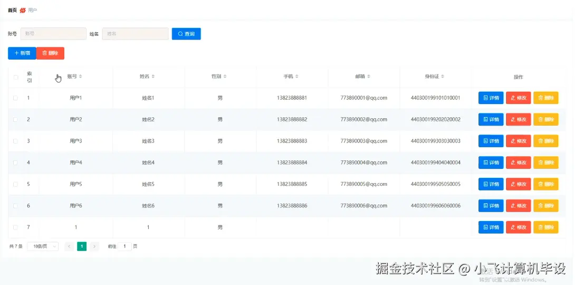Edit 用户3 with 修改 button

pos(518,141)
